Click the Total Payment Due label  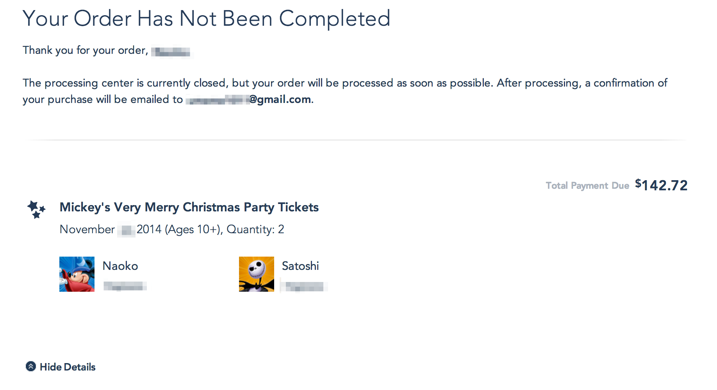(x=587, y=186)
